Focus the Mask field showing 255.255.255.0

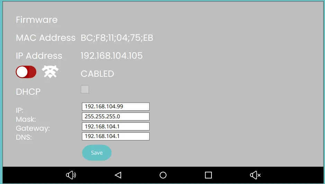point(116,117)
